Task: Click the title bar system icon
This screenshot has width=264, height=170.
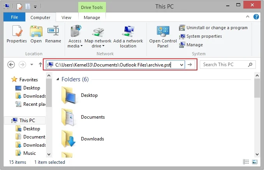Action: click(7, 6)
